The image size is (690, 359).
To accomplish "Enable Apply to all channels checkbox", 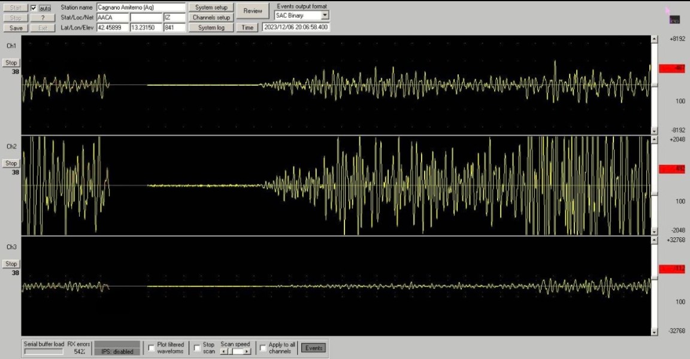I will click(263, 348).
